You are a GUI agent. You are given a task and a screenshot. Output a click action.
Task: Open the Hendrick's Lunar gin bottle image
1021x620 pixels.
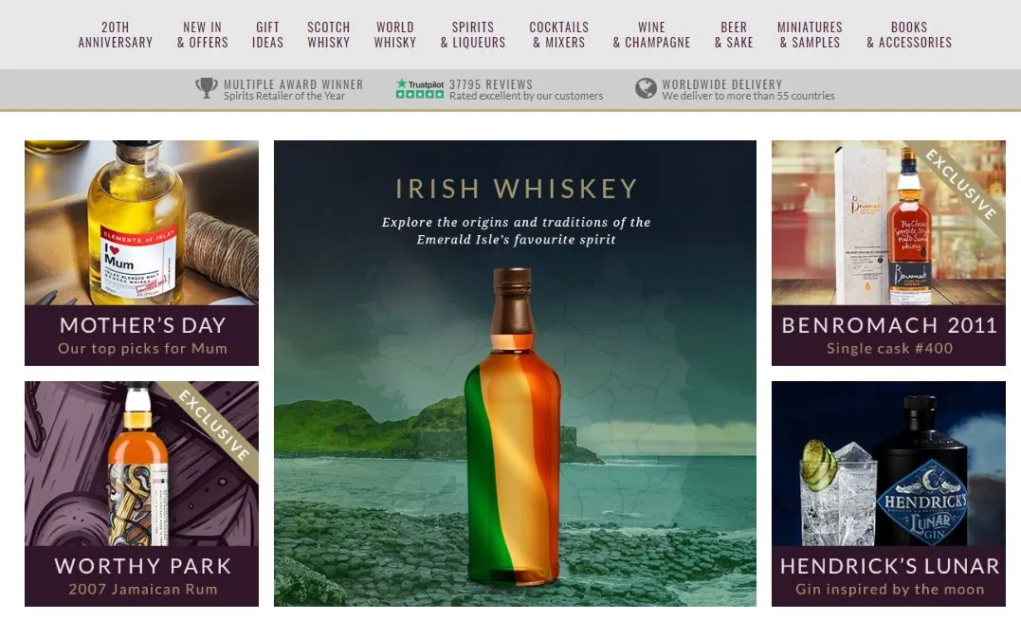[x=888, y=464]
